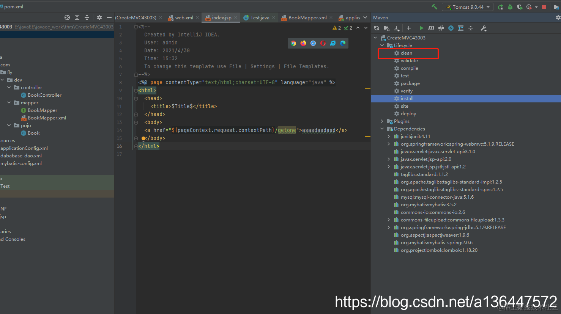Image resolution: width=561 pixels, height=314 pixels.
Task: Close the web.xml tab
Action: click(x=197, y=17)
